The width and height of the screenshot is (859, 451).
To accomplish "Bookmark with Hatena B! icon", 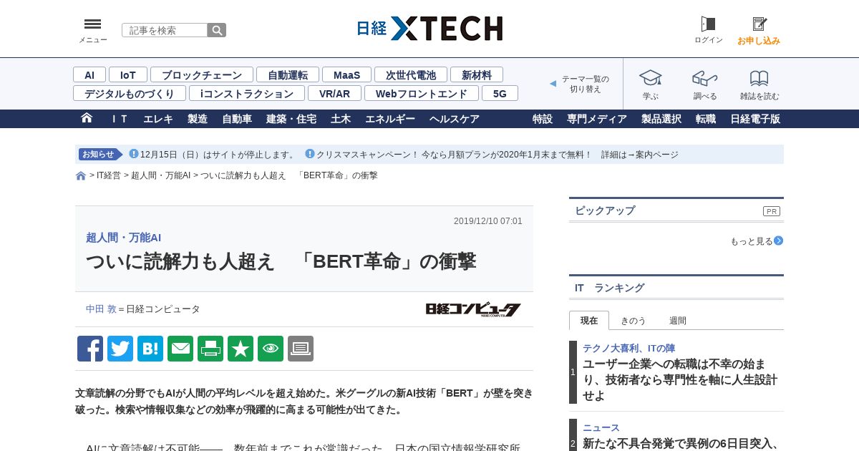I will [150, 349].
